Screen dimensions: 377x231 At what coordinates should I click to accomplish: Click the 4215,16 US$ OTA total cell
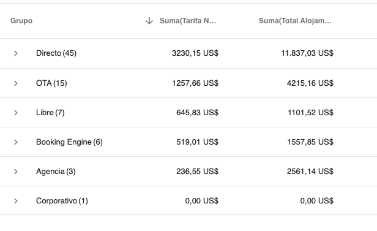310,83
